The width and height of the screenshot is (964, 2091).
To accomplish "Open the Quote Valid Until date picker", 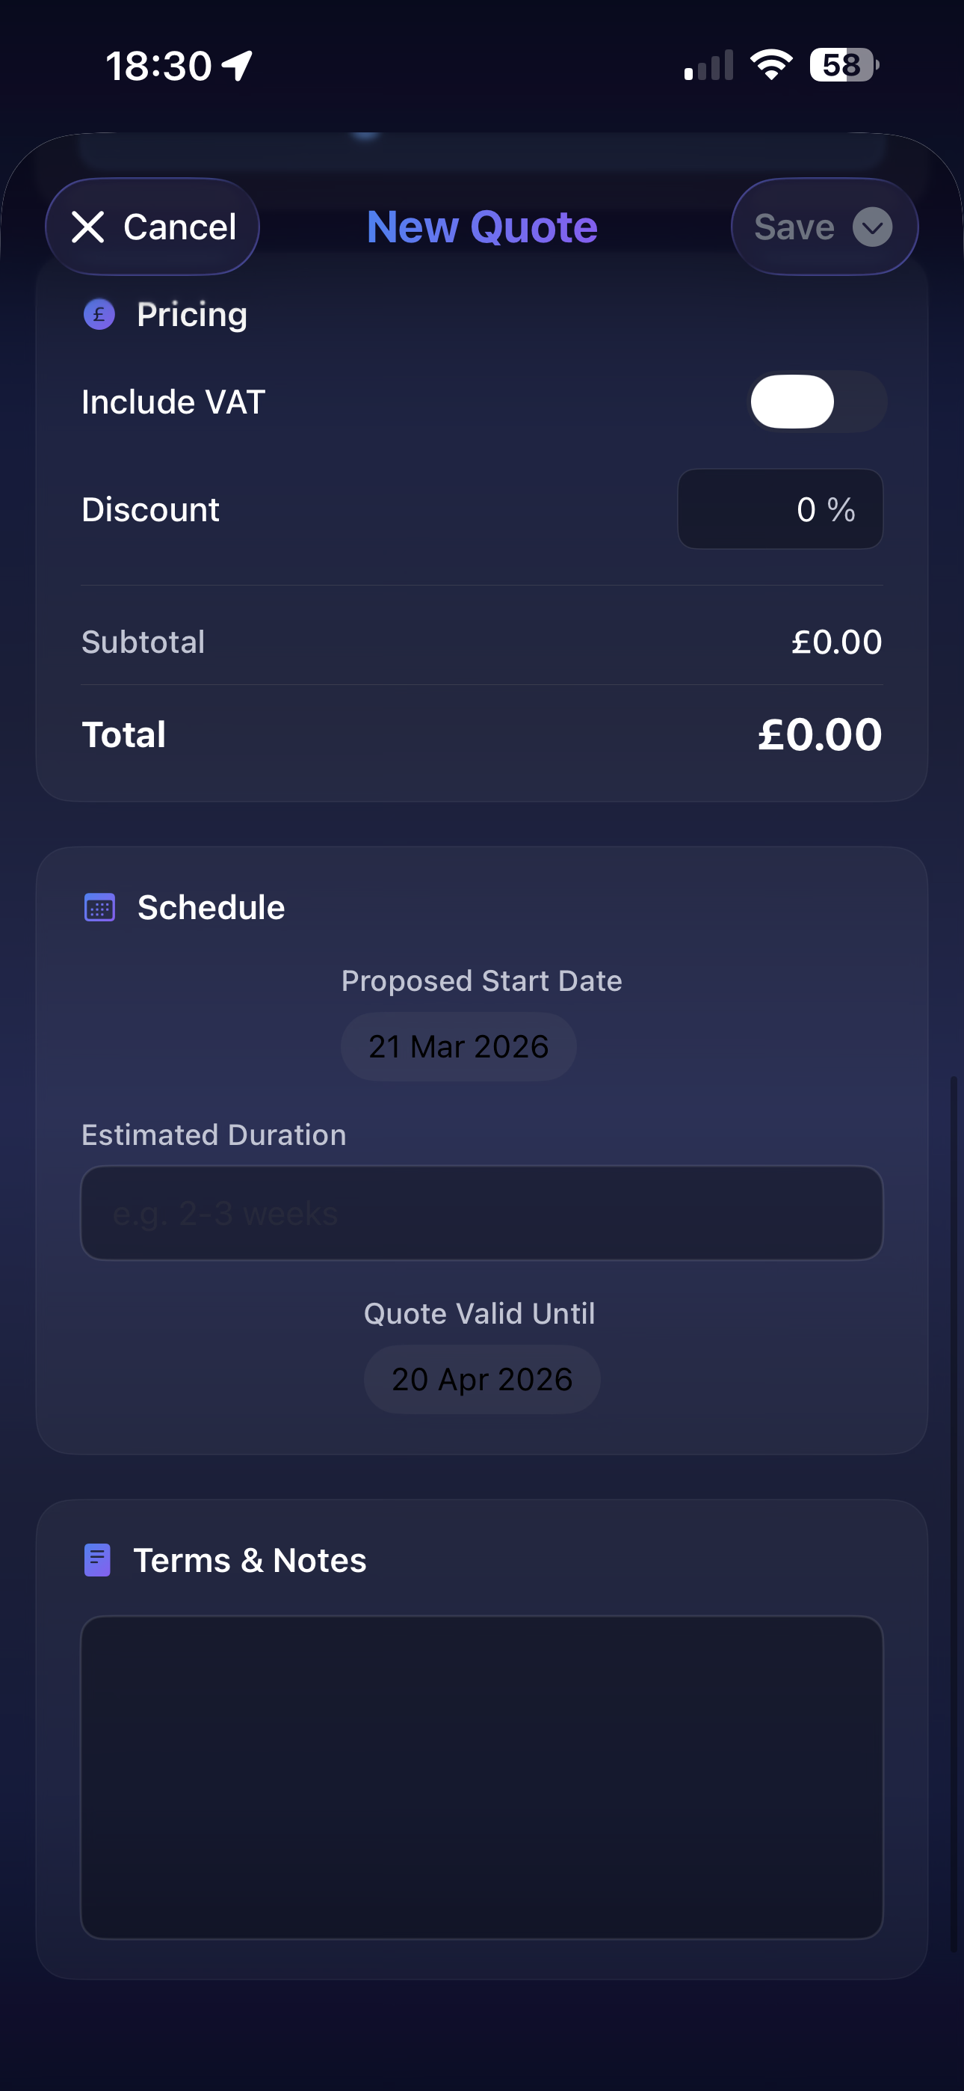I will click(482, 1379).
